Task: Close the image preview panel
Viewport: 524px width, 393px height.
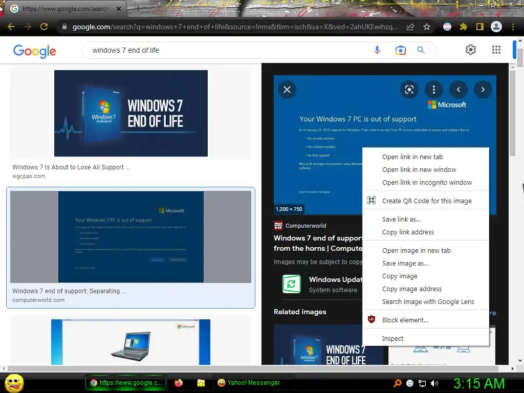Action: (x=287, y=90)
